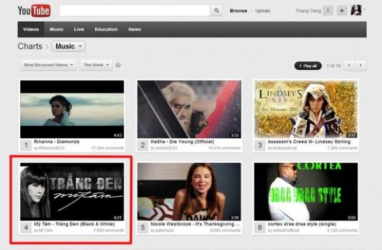Viewport: 382px width, 250px height.
Task: Click the Play all button
Action: (308, 66)
